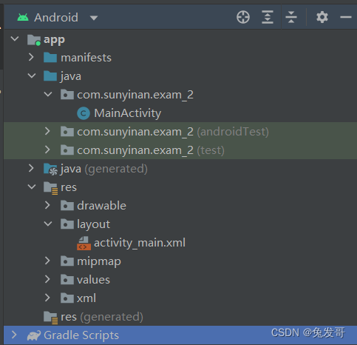This screenshot has width=357, height=345.
Task: Select 'com.sunyinan.exam_2 (test)' label
Action: click(151, 150)
